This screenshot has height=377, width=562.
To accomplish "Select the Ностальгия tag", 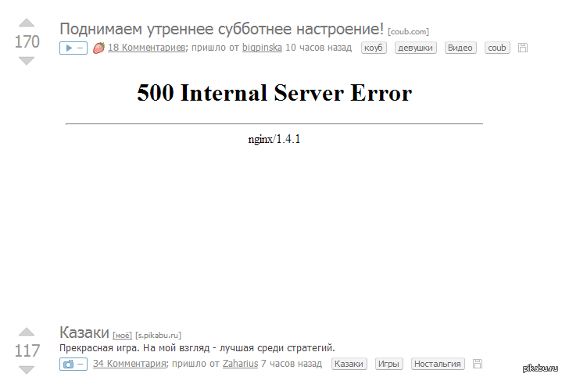I will tap(437, 364).
